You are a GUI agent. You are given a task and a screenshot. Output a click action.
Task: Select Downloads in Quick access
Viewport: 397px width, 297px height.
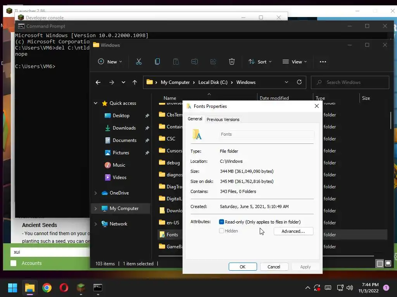124,128
